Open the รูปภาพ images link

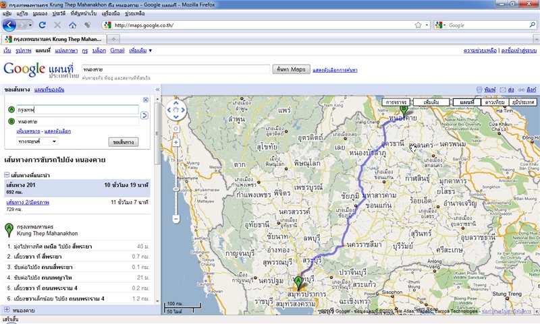point(24,51)
